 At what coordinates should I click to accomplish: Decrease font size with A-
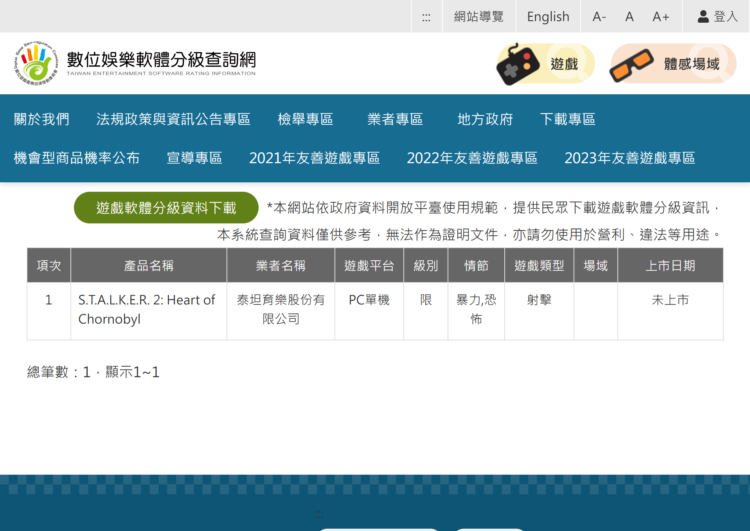pyautogui.click(x=599, y=17)
